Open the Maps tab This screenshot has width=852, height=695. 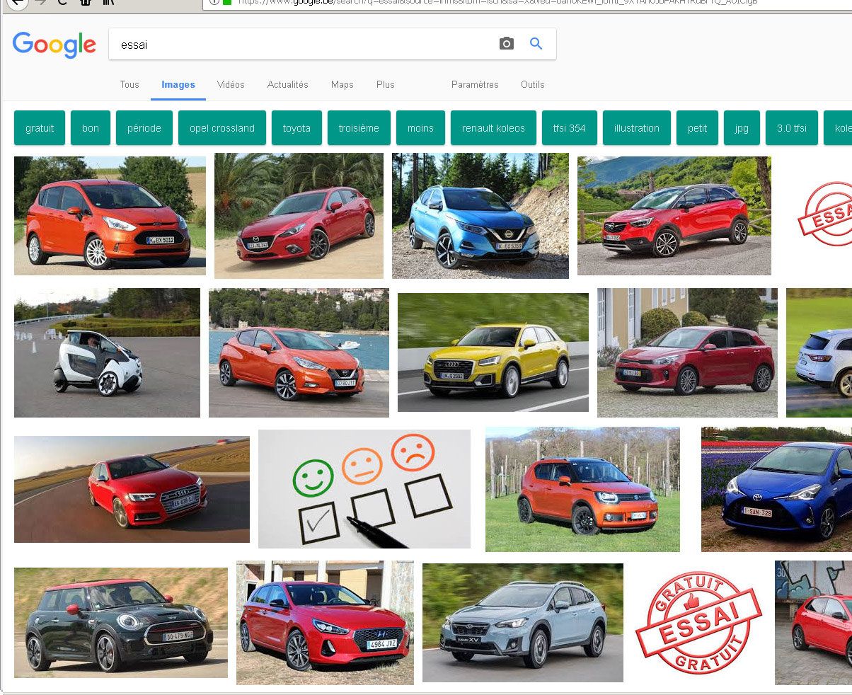342,84
